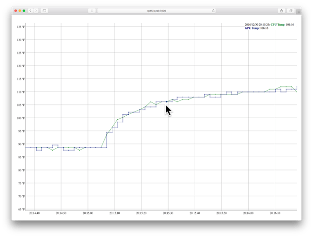Click the 65 °F y-axis label
The image size is (313, 237).
pos(21,209)
